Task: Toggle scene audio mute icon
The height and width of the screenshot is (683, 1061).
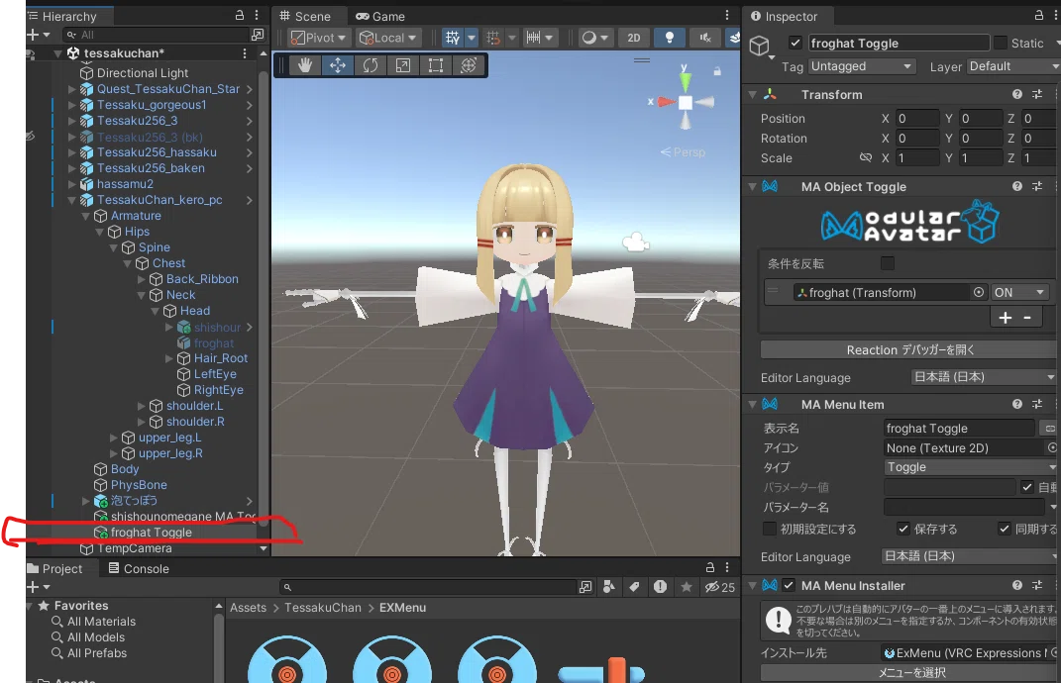Action: 705,38
